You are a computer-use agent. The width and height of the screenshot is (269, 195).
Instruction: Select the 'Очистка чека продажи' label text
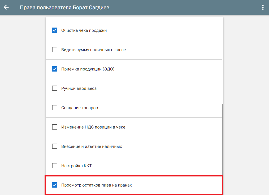[x=84, y=30]
